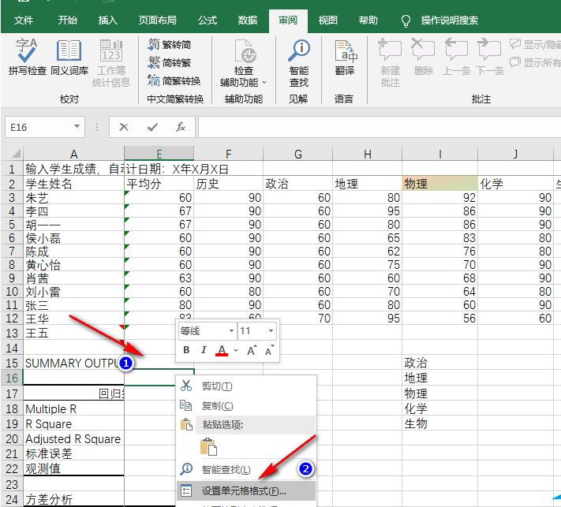The height and width of the screenshot is (507, 561).
Task: Click the cell labeled 方差分析
Action: point(73,499)
